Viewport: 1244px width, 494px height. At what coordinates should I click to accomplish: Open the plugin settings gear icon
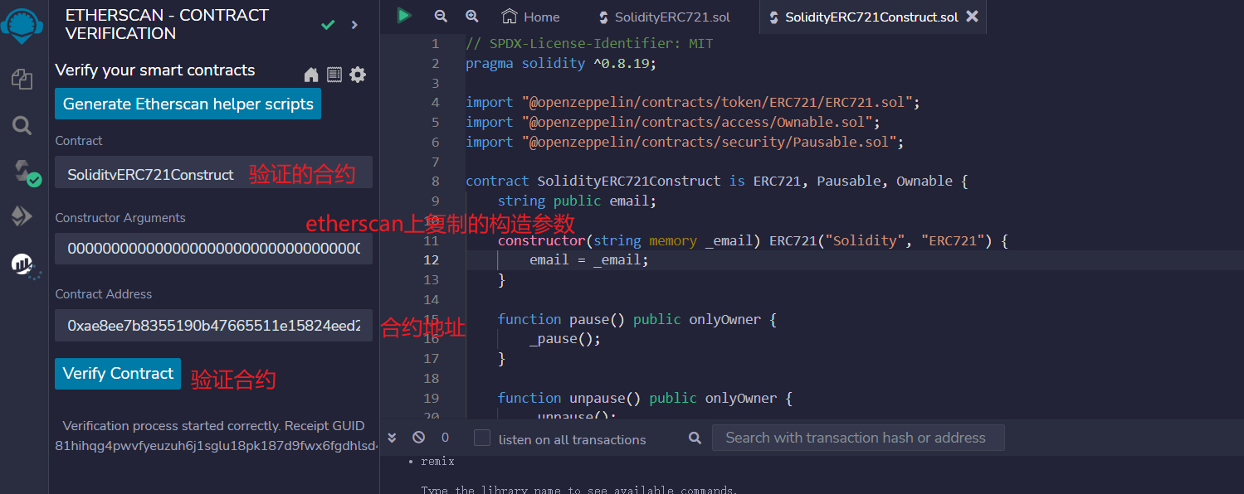[358, 75]
